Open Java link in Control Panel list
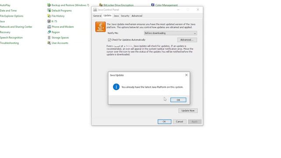 2,22
